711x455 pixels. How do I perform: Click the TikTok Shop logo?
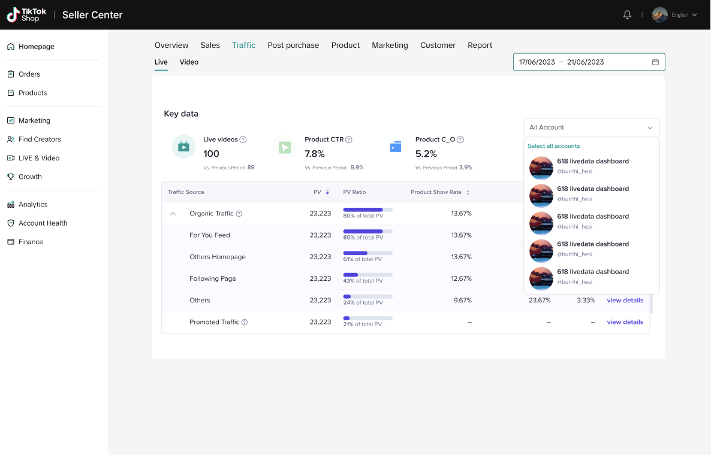[27, 15]
